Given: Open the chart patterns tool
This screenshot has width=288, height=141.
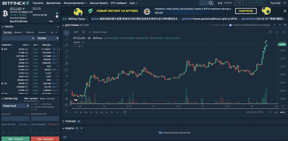Looking at the screenshot, I should (66, 63).
